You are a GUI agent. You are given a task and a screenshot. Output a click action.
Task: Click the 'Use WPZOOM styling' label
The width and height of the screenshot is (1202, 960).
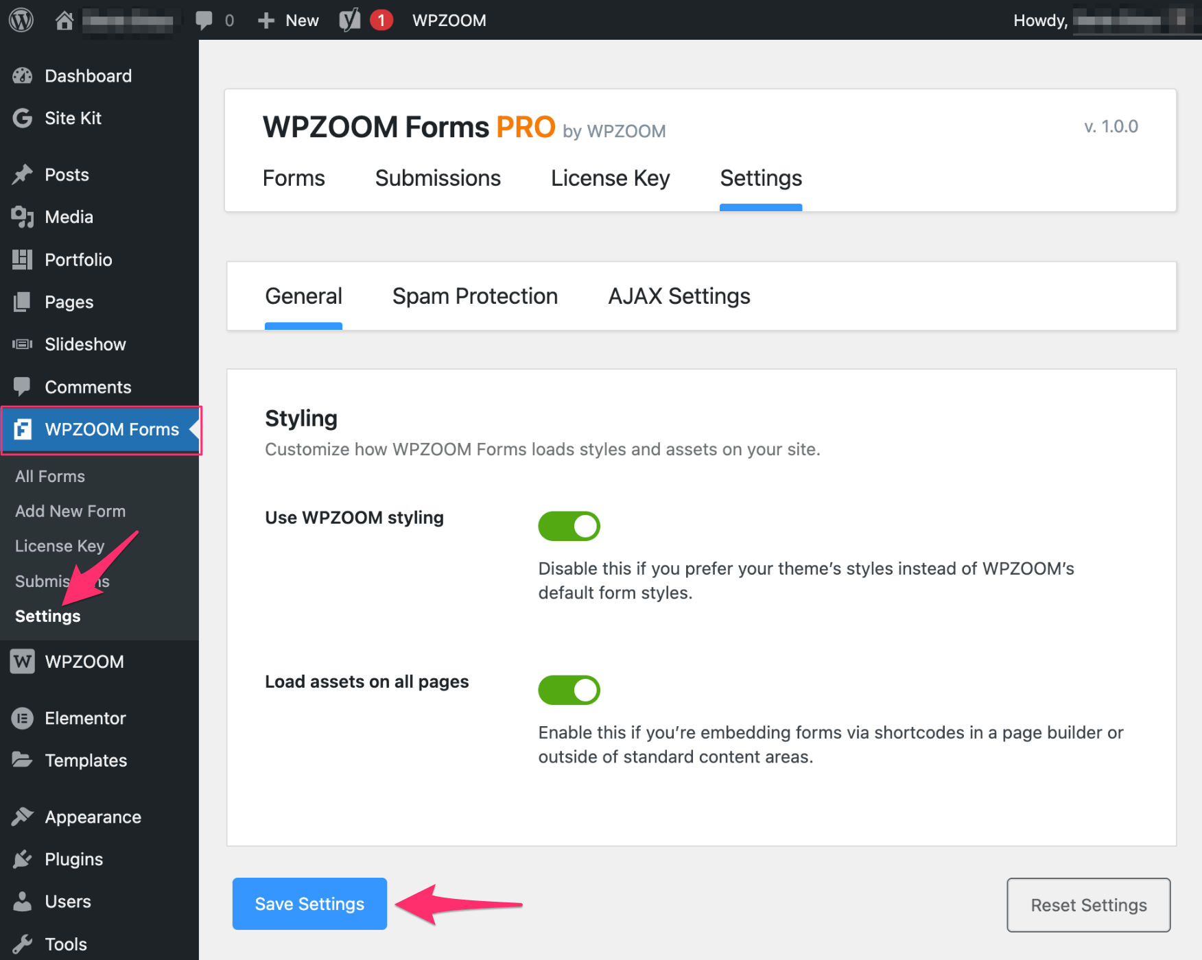pos(354,518)
